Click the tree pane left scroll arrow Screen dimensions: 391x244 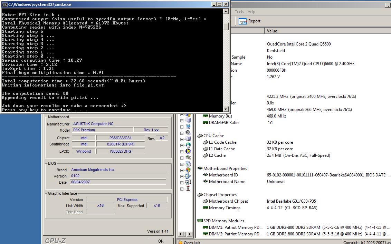[181, 234]
